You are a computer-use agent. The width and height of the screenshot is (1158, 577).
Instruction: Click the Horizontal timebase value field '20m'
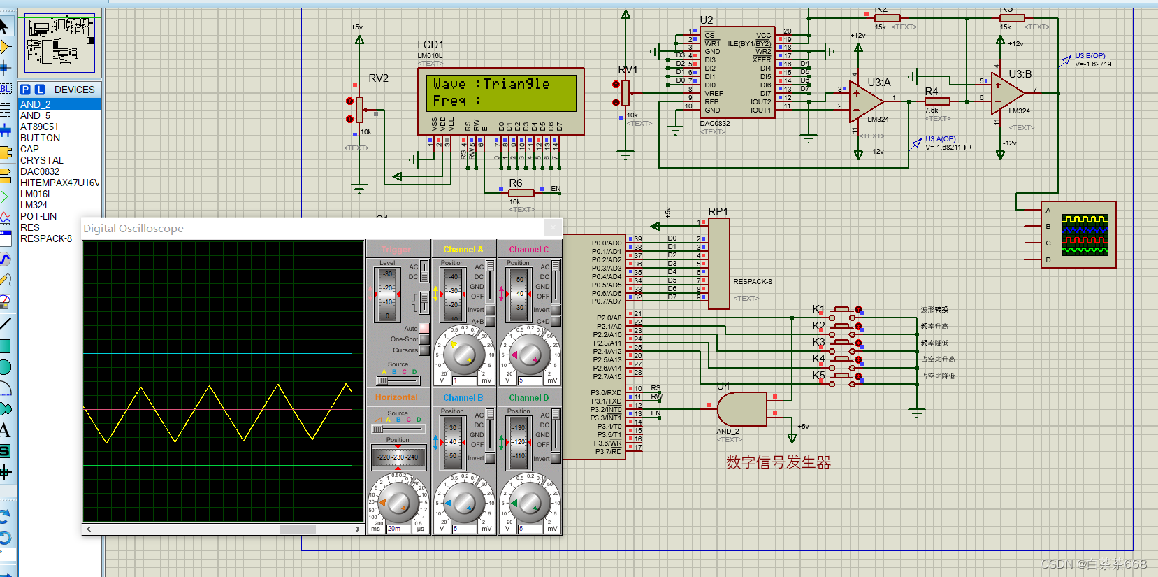pyautogui.click(x=398, y=529)
